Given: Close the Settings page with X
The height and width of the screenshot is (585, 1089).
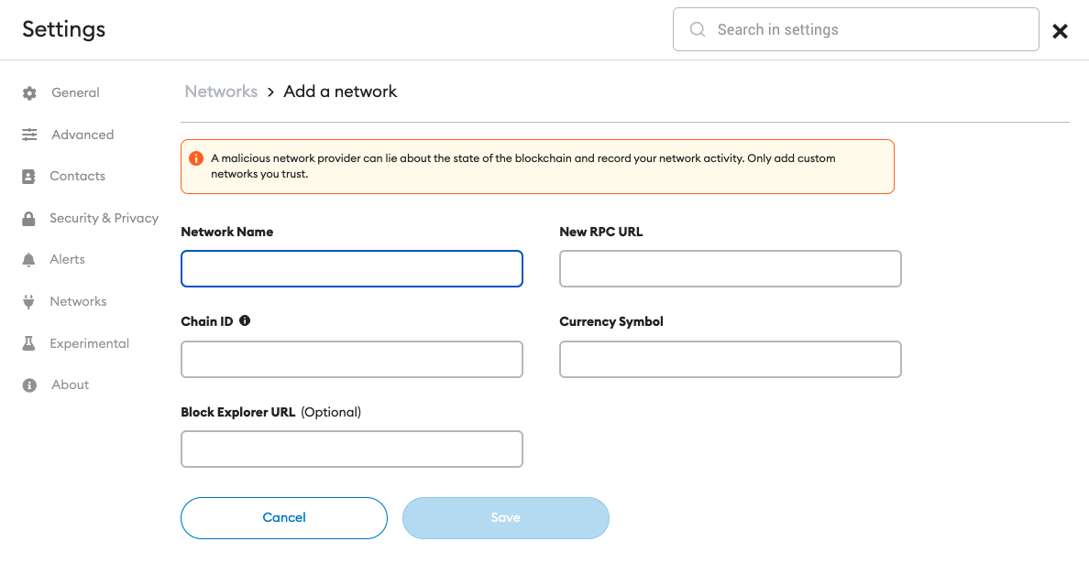Looking at the screenshot, I should (1060, 31).
